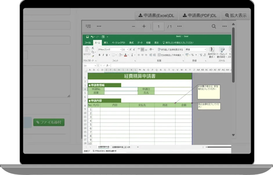Open the PDF viewer table of contents icon
The width and height of the screenshot is (273, 175).
click(88, 26)
